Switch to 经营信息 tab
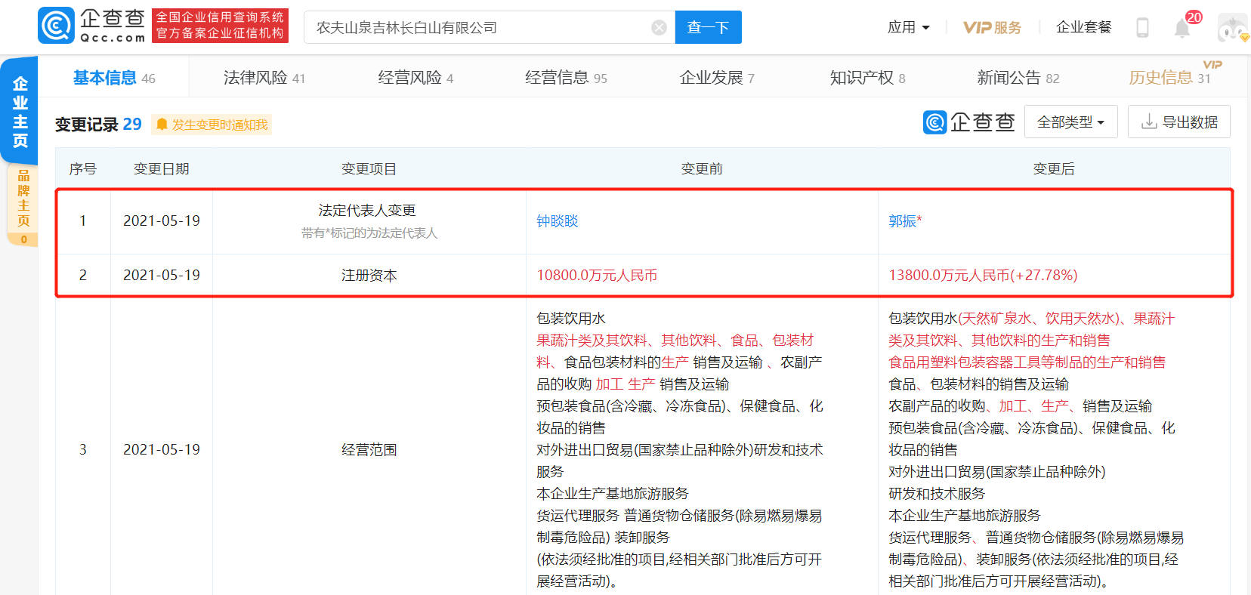Viewport: 1251px width, 595px height. pos(566,78)
